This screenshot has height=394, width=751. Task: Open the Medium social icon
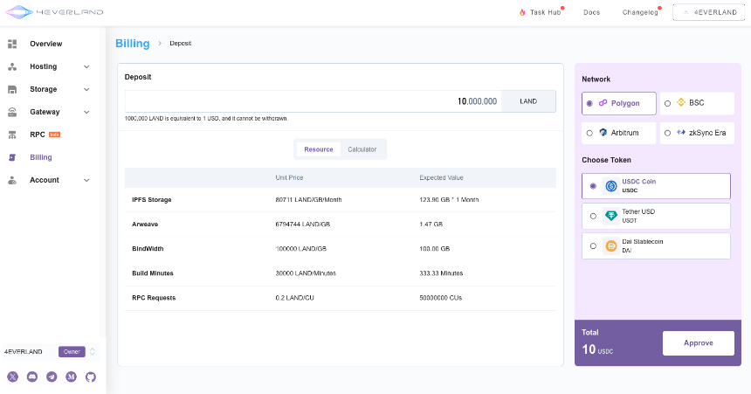(71, 377)
